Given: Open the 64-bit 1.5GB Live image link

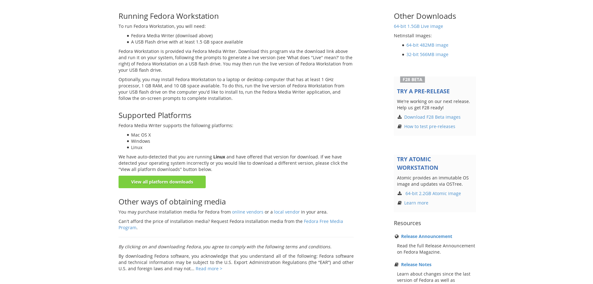Looking at the screenshot, I should click(x=418, y=26).
